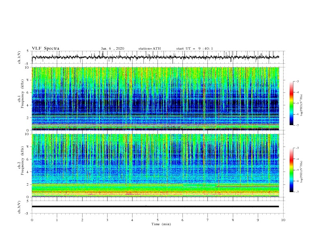
Task: Click the "9" time axis tick label
Action: pyautogui.click(x=258, y=220)
